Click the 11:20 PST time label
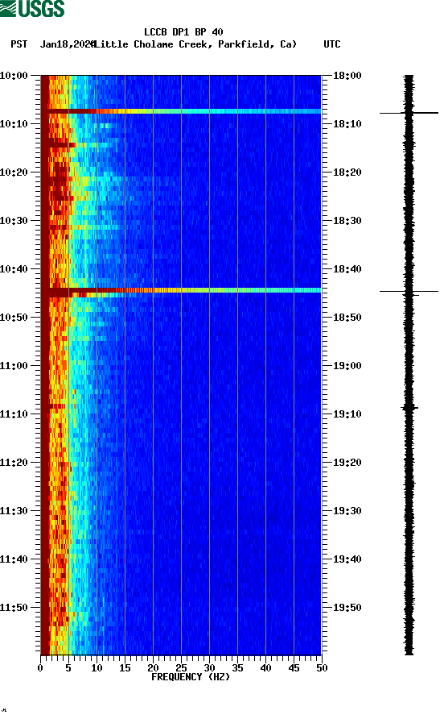Image resolution: width=444 pixels, height=719 pixels. (14, 463)
